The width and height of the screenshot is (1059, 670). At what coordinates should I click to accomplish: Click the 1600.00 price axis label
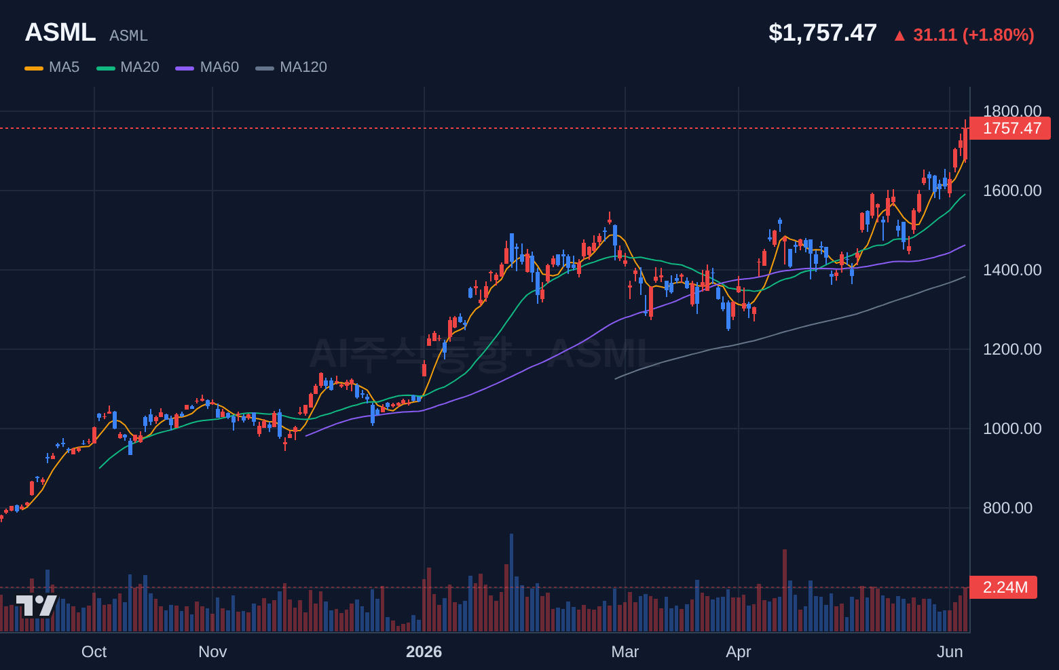pyautogui.click(x=1012, y=191)
